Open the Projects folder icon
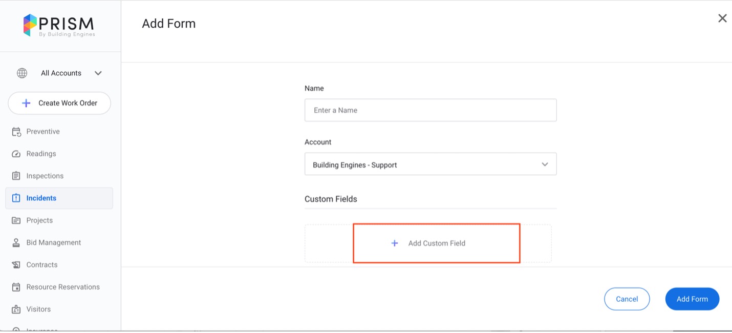Image resolution: width=732 pixels, height=333 pixels. [x=16, y=220]
